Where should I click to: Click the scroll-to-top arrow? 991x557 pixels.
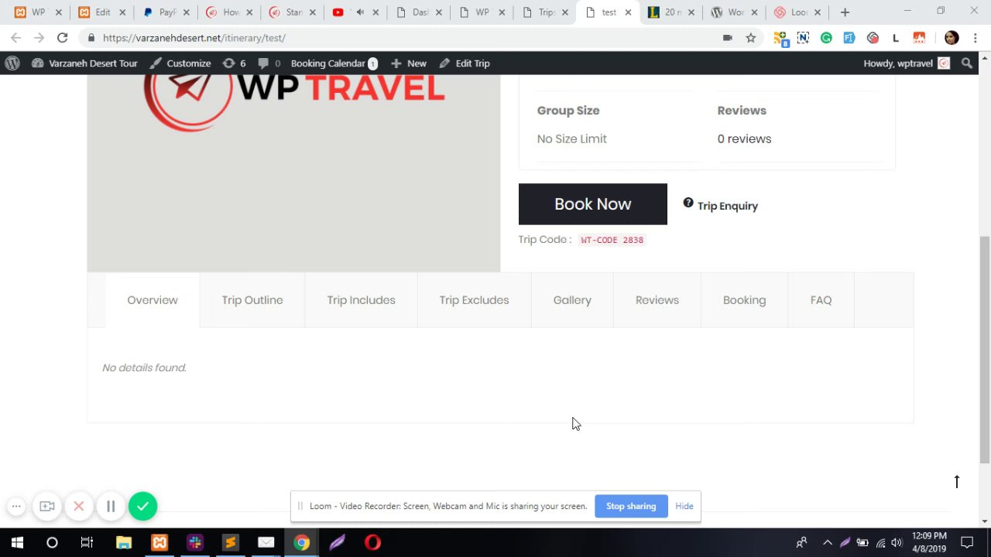click(957, 481)
